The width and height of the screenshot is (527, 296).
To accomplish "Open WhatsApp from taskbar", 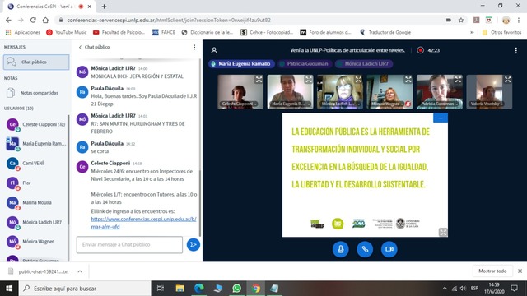I will click(x=236, y=289).
